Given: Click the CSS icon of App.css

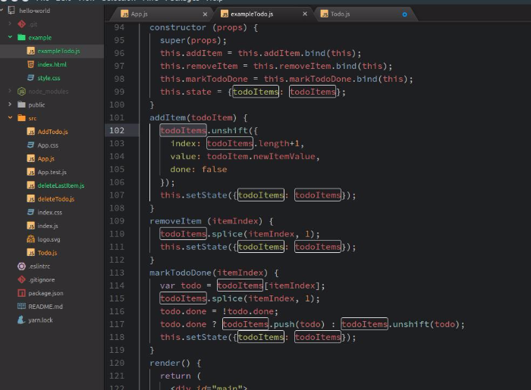Looking at the screenshot, I should click(31, 145).
